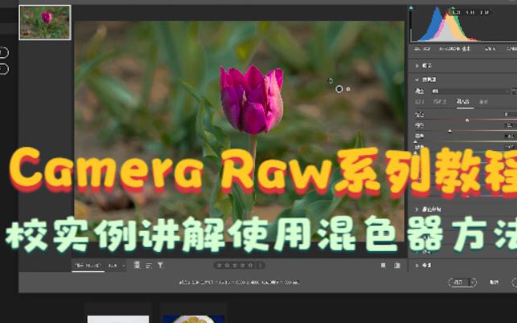Image resolution: width=517 pixels, height=323 pixels.
Task: Click the Open button at bottom right
Action: pos(459,282)
